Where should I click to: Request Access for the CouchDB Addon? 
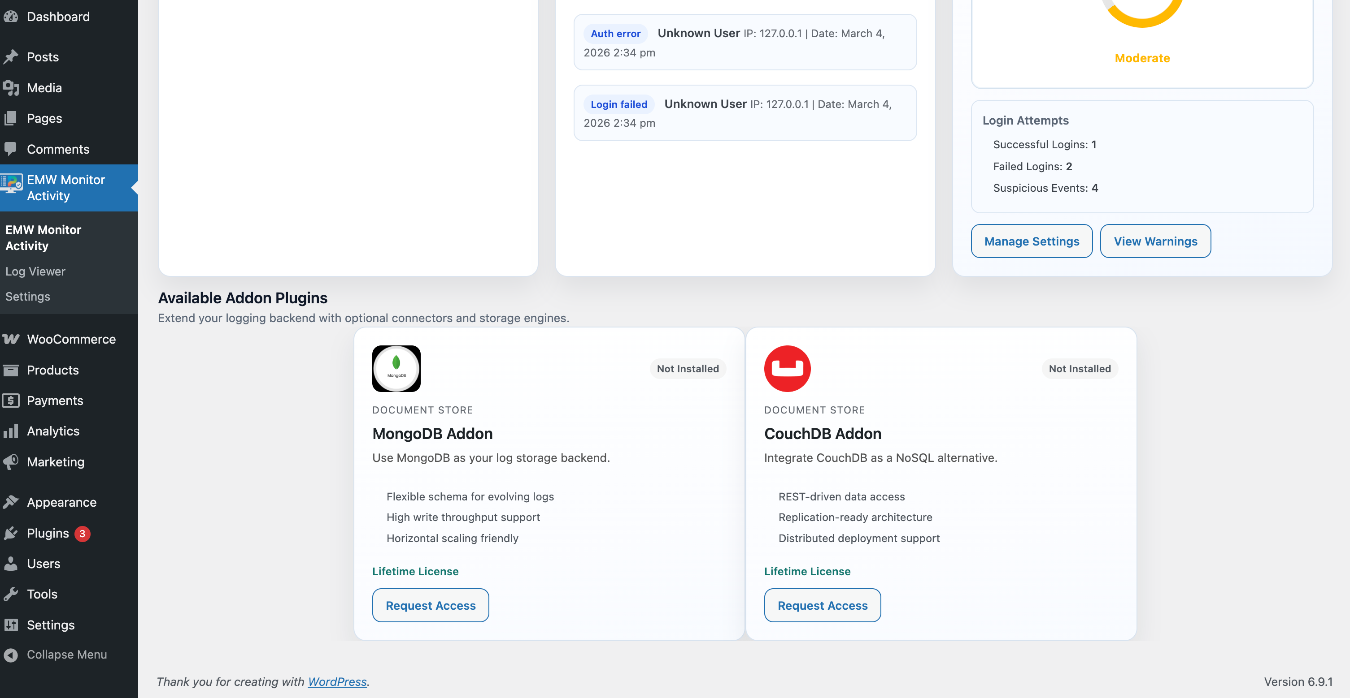click(x=822, y=605)
